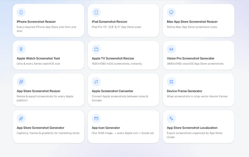Click the iPhone icon on iPhone Screenshot Resizer card
Image resolution: width=249 pixels, height=157 pixels.
[x=21, y=12]
